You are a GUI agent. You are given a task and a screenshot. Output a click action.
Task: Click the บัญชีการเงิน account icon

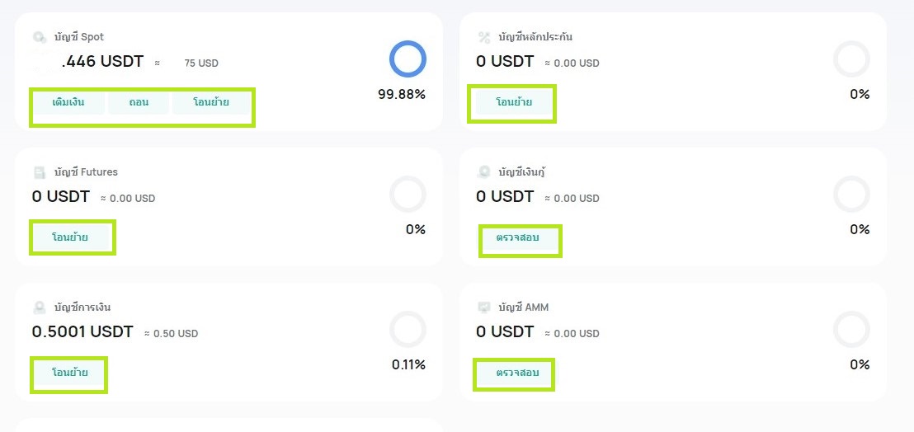40,308
